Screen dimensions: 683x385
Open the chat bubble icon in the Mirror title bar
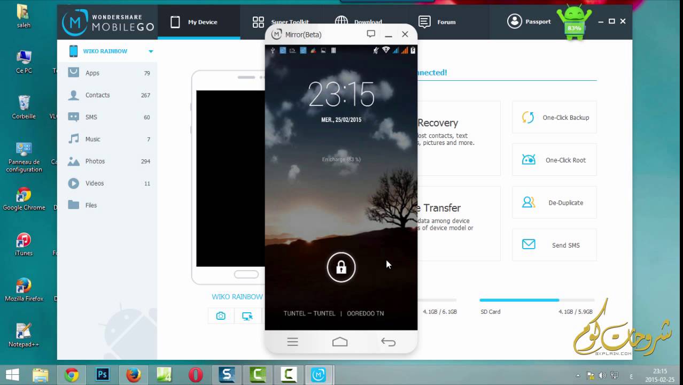371,34
